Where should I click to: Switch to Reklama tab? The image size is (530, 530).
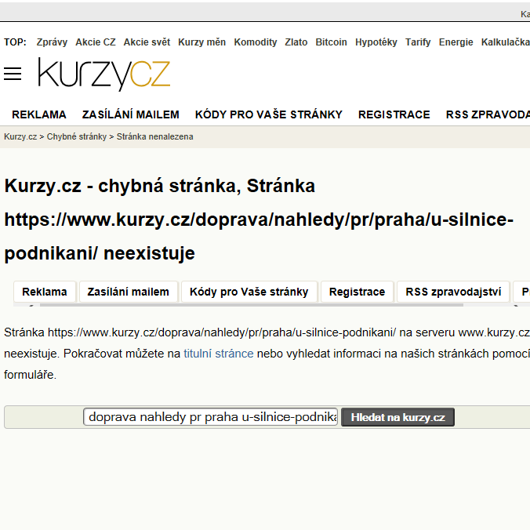point(45,292)
